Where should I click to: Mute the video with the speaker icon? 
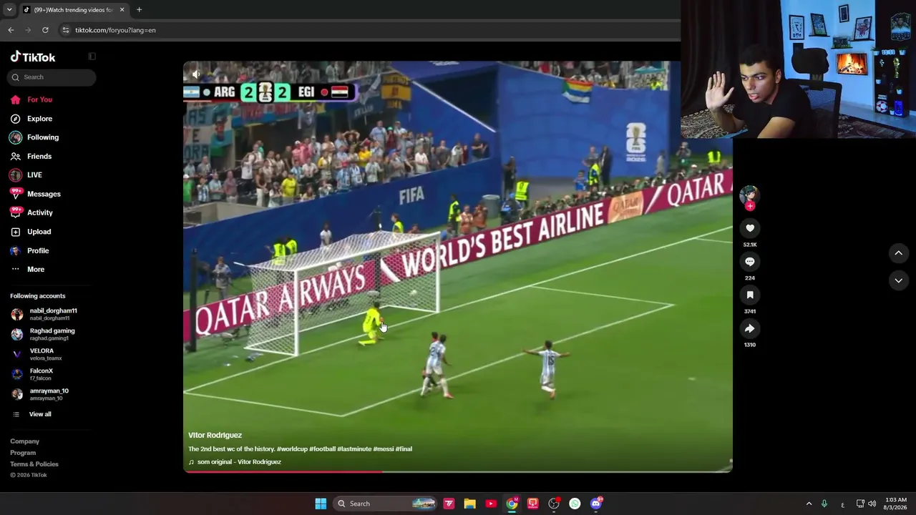pyautogui.click(x=196, y=74)
